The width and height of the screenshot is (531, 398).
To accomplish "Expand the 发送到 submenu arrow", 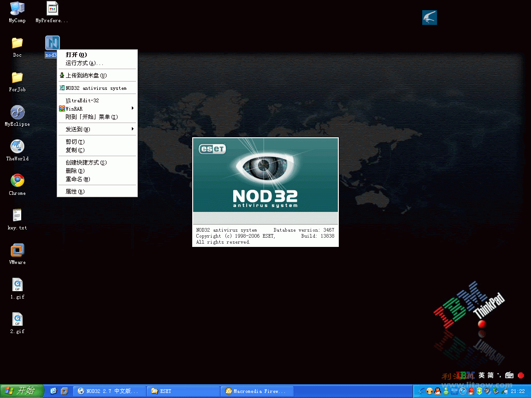I will [132, 129].
